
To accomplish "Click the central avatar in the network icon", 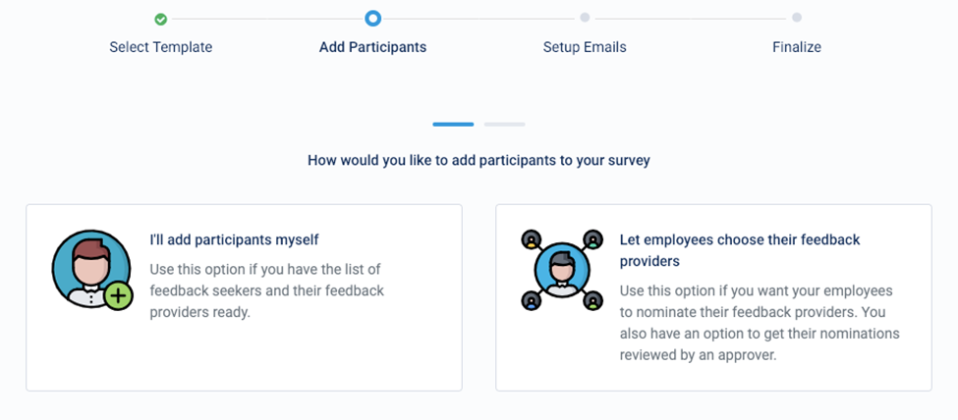I will (x=562, y=270).
